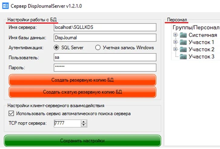Click the Настройки работы с БД group title
The image size is (220, 149).
32,20
